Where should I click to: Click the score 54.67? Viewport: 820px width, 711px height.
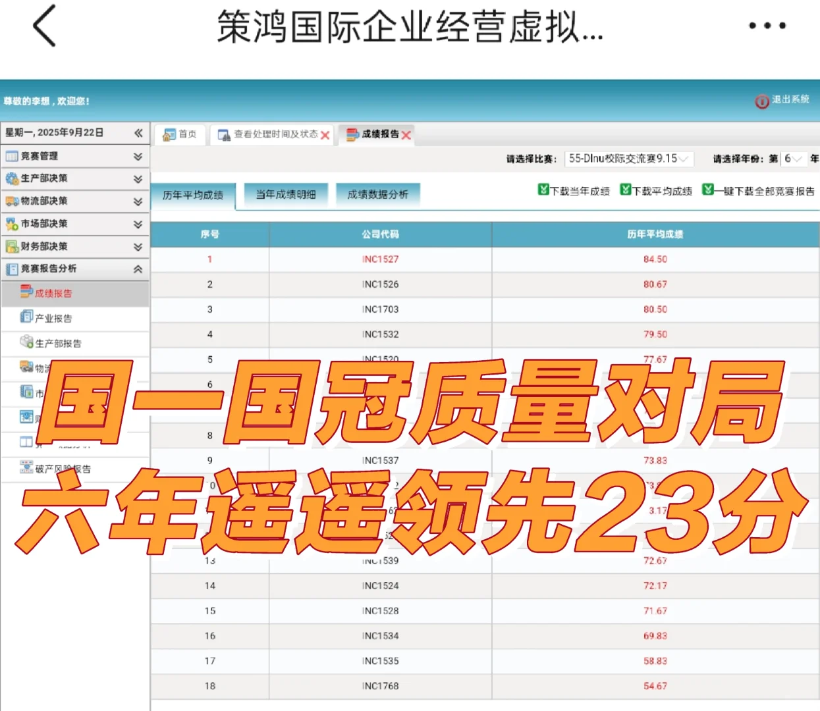pyautogui.click(x=655, y=686)
